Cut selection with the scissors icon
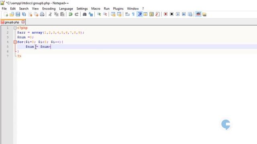 (50, 14)
